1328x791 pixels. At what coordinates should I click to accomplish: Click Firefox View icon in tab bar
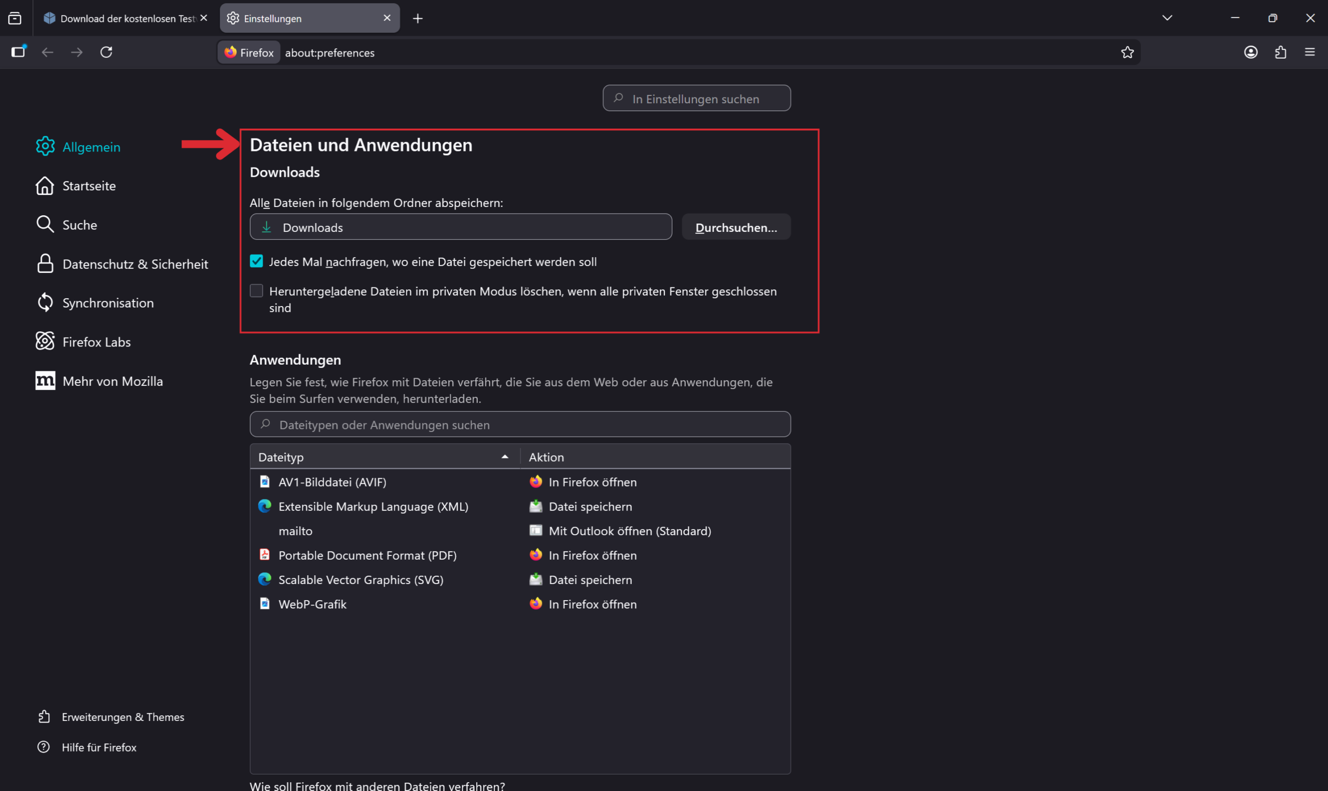(15, 19)
